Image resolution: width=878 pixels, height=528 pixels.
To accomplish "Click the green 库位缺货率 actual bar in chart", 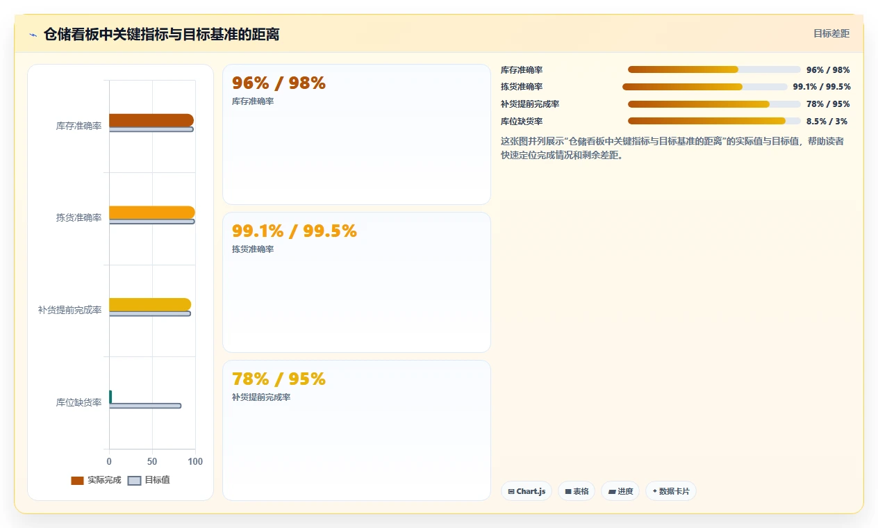I will (x=110, y=397).
